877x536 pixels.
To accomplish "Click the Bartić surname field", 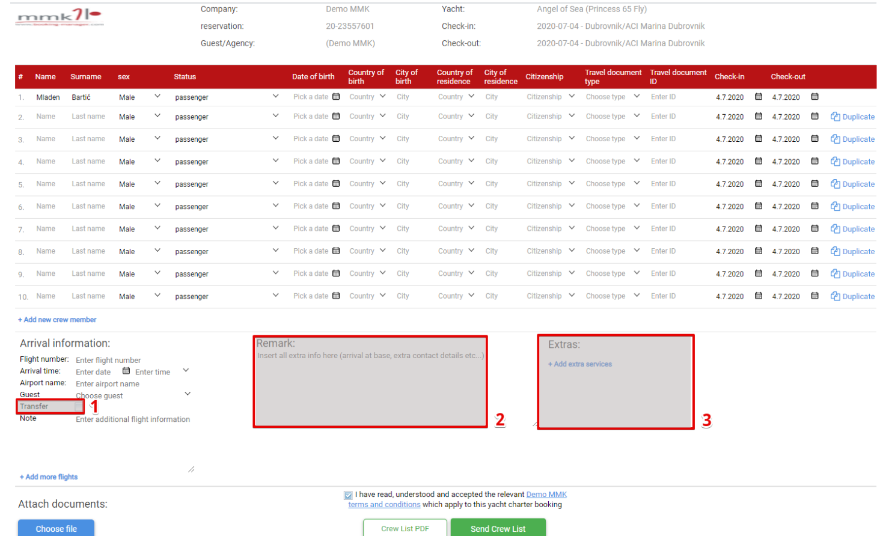I will [x=81, y=97].
